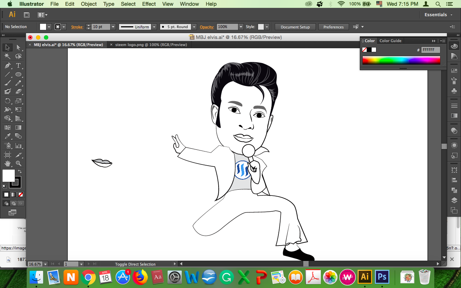461x288 pixels.
Task: Open the Swatches panel icon
Action: (x=454, y=71)
